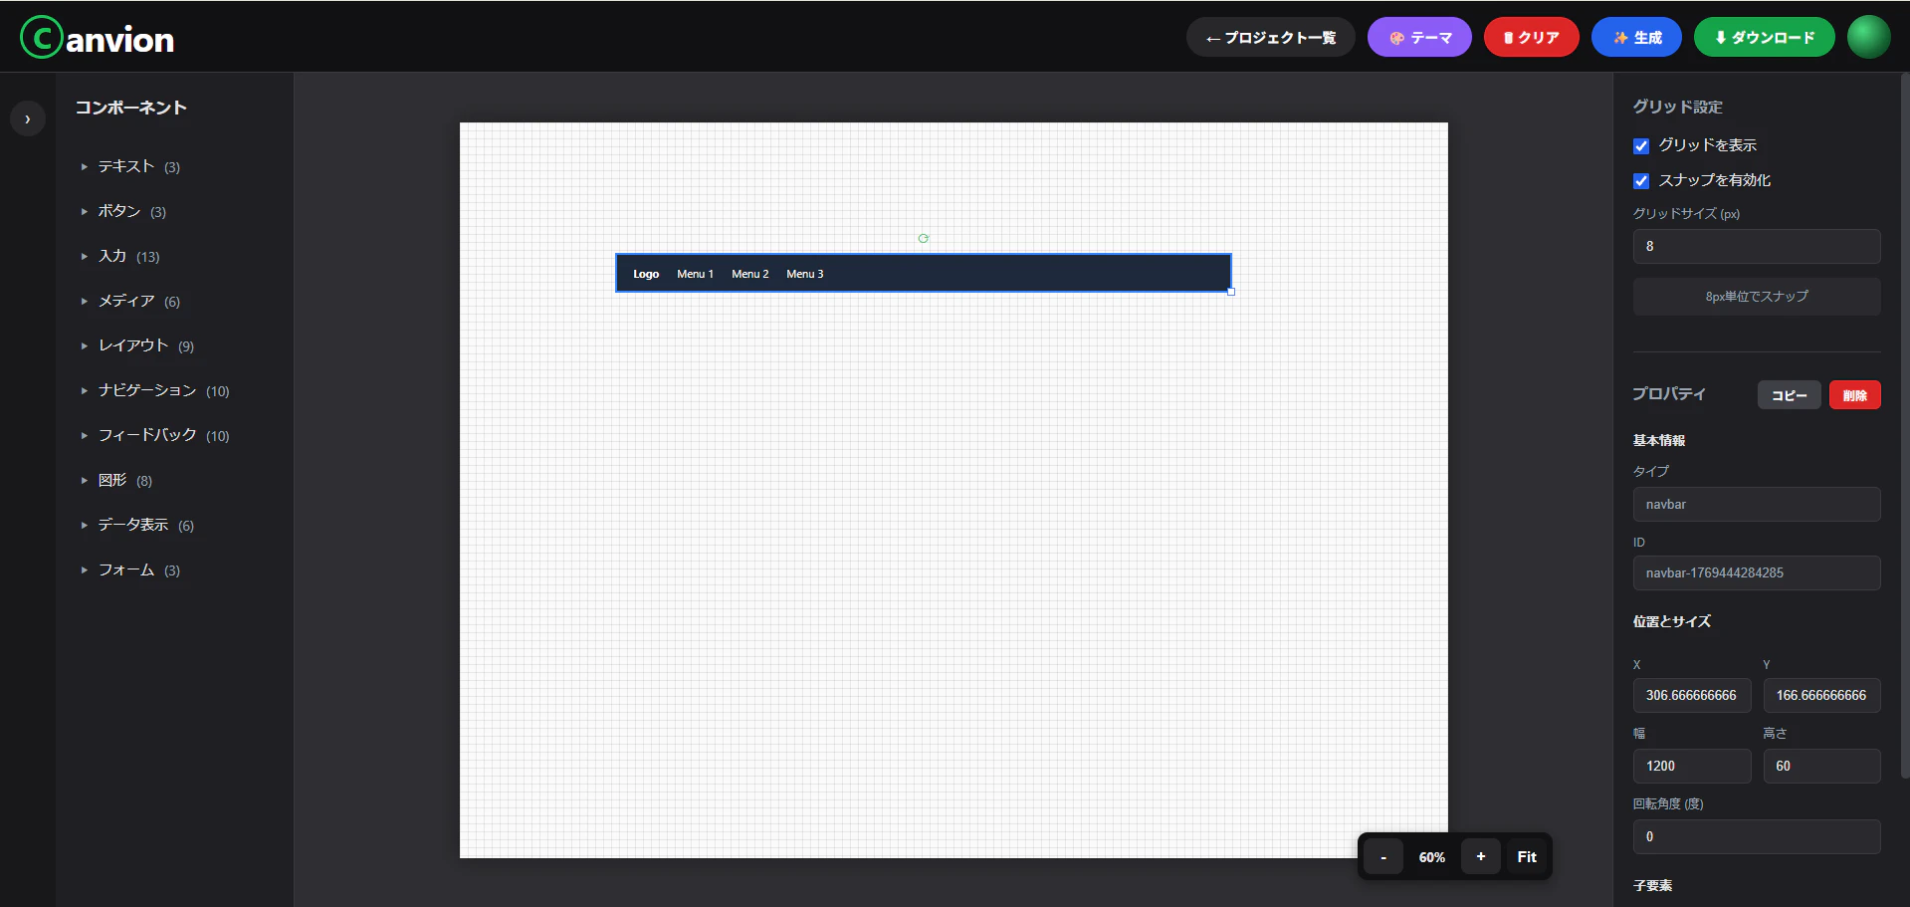
Task: Click the blue 生成 button
Action: [1636, 37]
